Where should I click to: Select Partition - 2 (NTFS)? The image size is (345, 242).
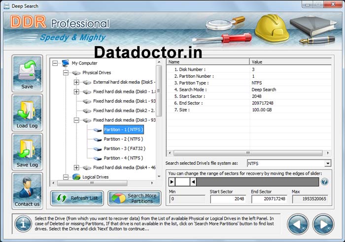(123, 139)
